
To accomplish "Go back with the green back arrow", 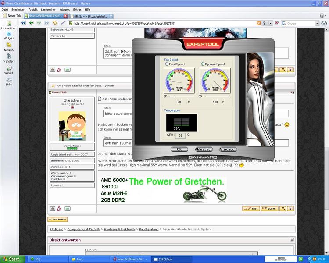I will tap(31, 23).
